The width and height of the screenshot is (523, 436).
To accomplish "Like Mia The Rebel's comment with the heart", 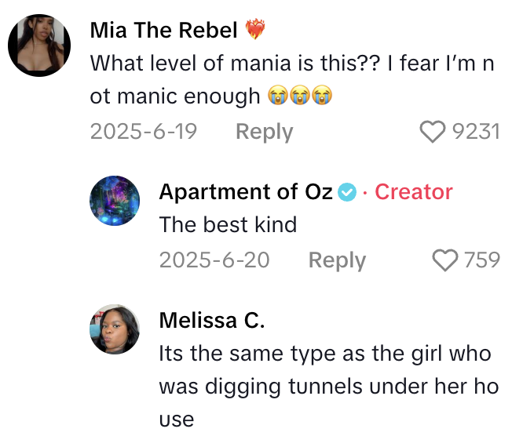I will [433, 132].
